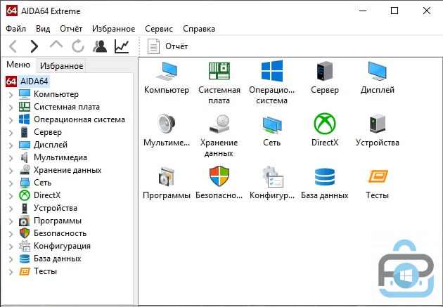Open the Конфигурация icon in the right pane
Screen dimensions: 443x307
272,176
